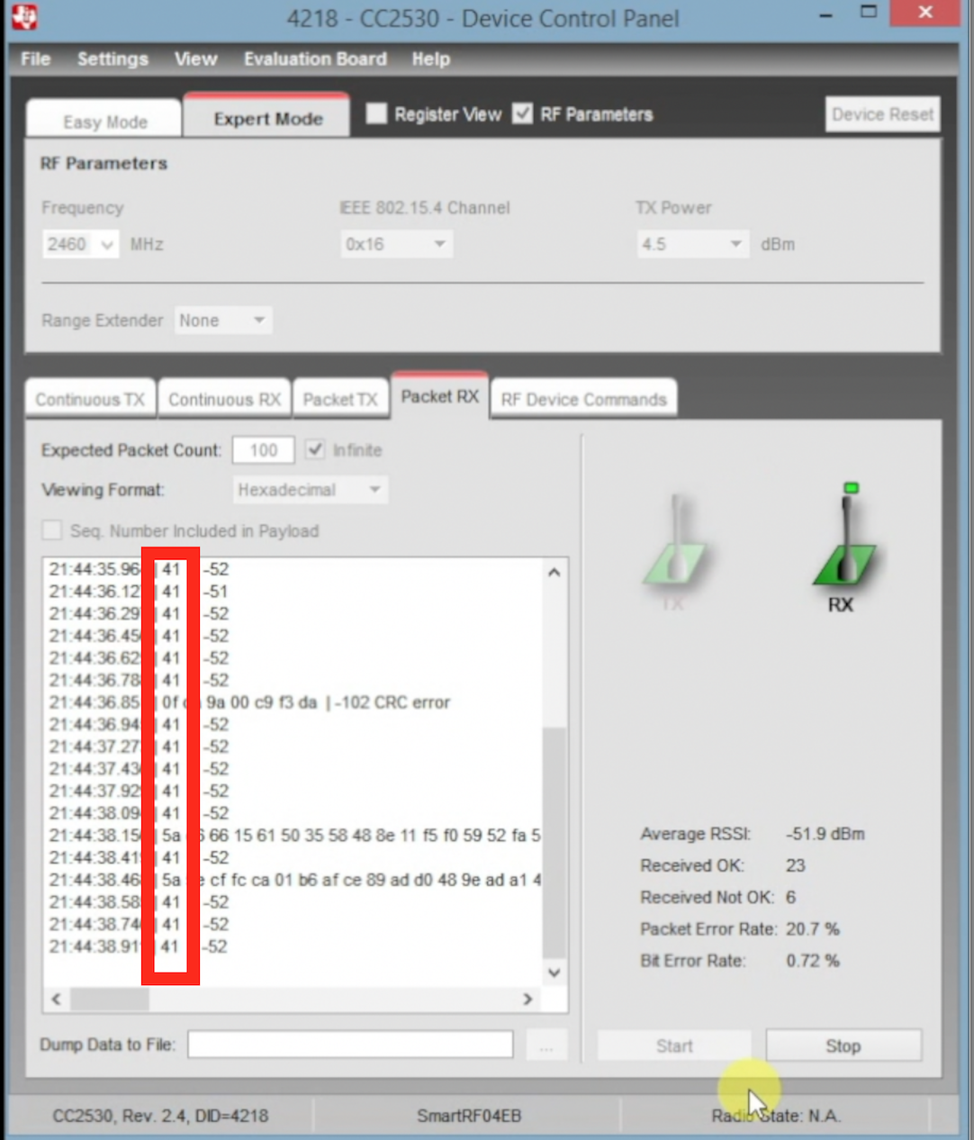Select the 21:44:36.12 log row
Image resolution: width=974 pixels, height=1140 pixels.
coord(293,592)
